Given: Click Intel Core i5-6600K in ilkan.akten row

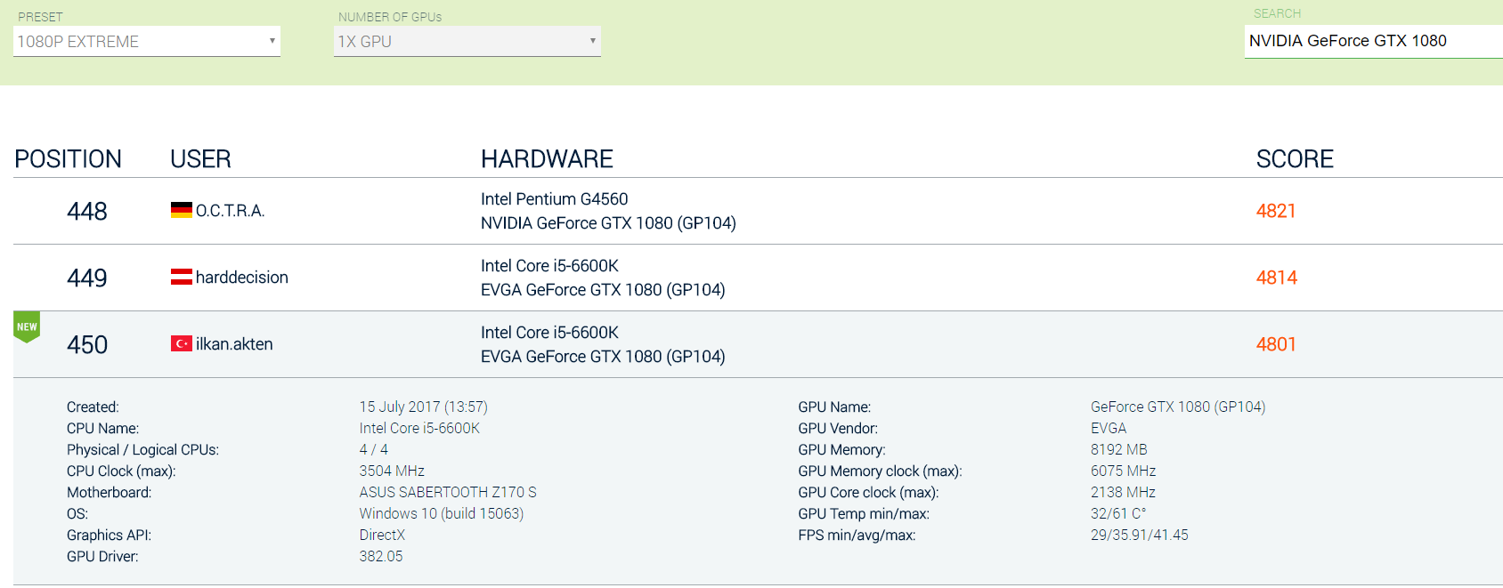Looking at the screenshot, I should pyautogui.click(x=549, y=333).
